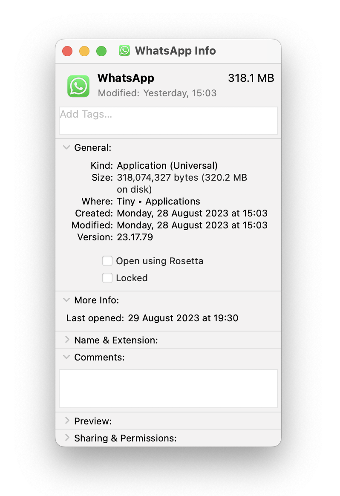The width and height of the screenshot is (340, 496).
Task: Collapse the Comments section
Action: pyautogui.click(x=66, y=357)
